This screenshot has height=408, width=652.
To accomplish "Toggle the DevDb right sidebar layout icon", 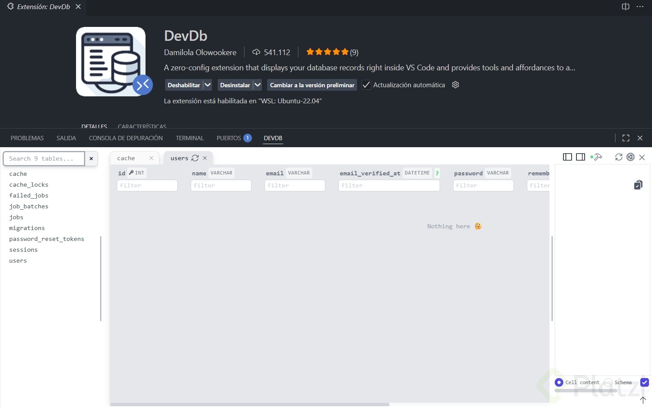I will (580, 157).
